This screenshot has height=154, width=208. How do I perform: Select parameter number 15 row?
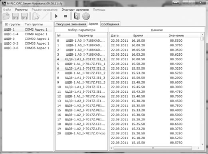point(81,110)
